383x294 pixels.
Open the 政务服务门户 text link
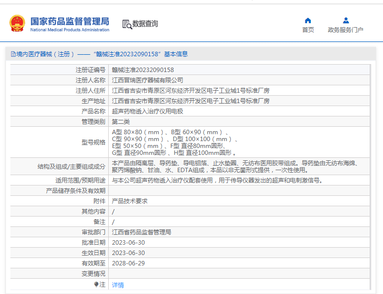click(x=345, y=30)
